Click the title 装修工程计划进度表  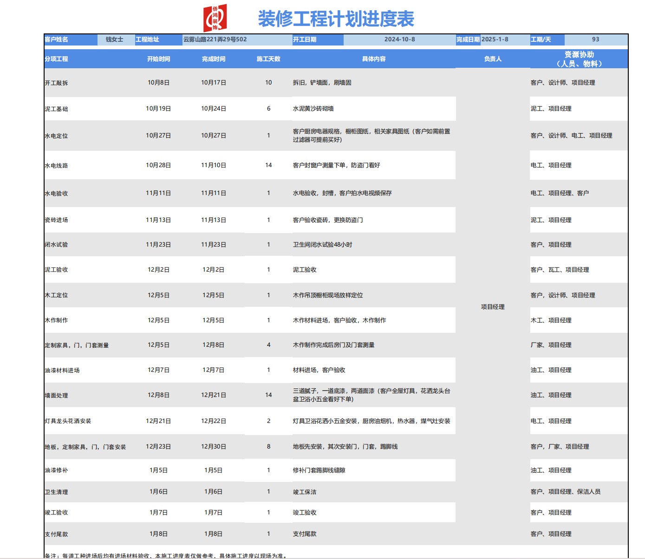(336, 19)
